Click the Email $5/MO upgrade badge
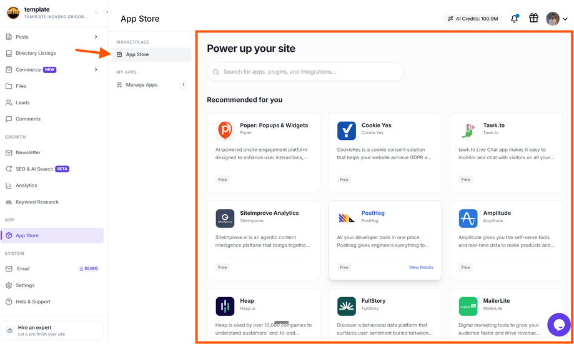The image size is (574, 344). coord(89,268)
